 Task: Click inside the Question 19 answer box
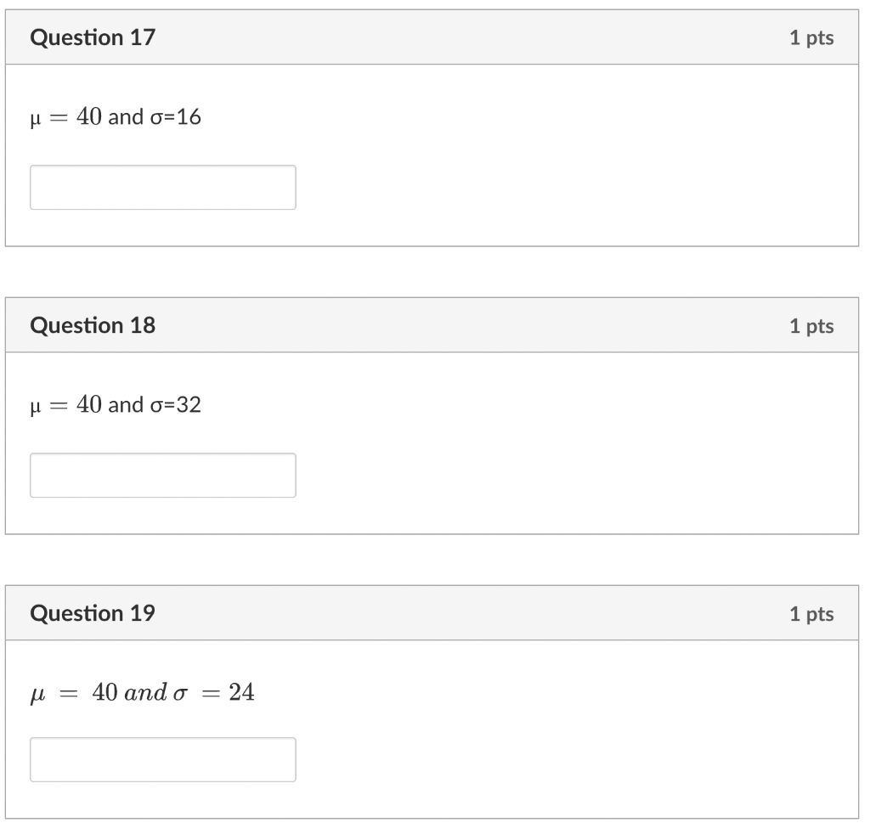pyautogui.click(x=162, y=759)
